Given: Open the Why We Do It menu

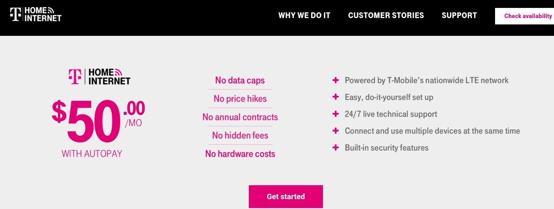Looking at the screenshot, I should [x=304, y=16].
